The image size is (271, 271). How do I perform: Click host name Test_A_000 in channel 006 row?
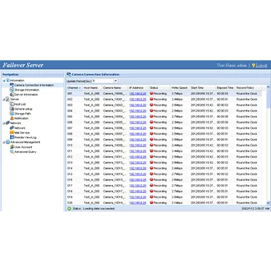pyautogui.click(x=91, y=122)
